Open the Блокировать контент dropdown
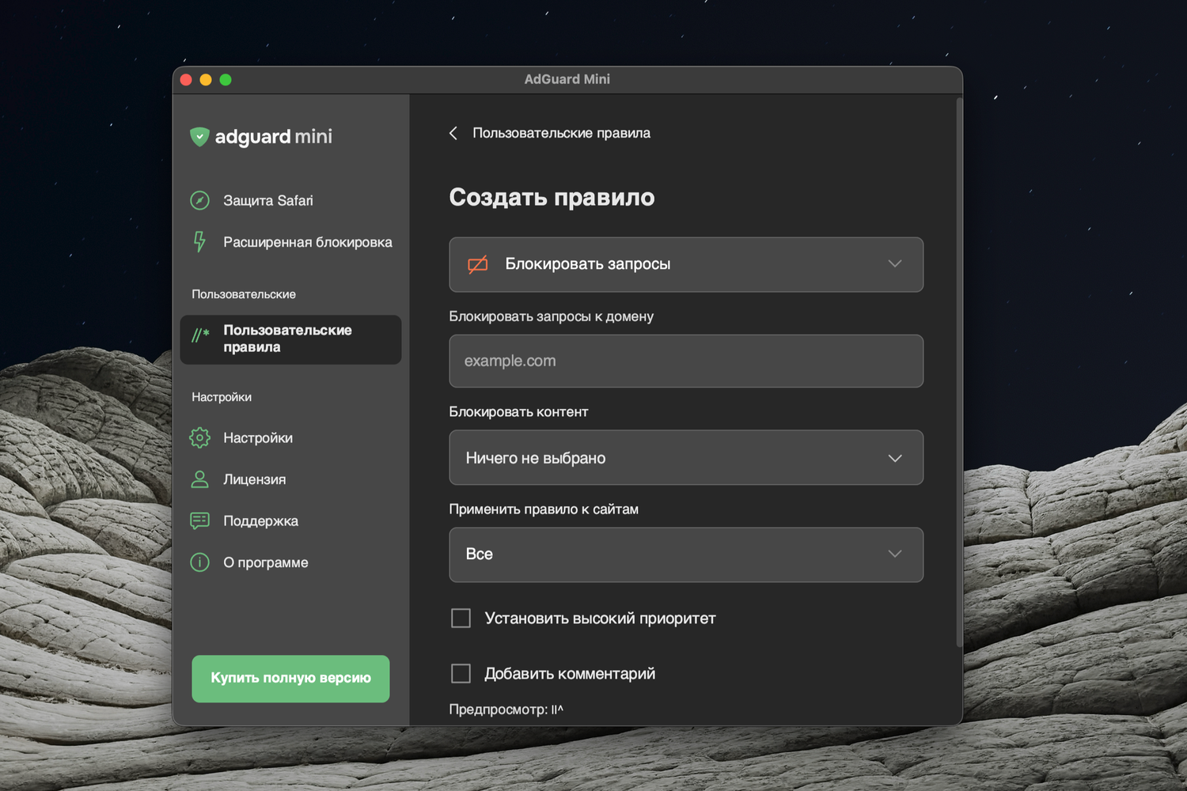This screenshot has height=791, width=1187. click(686, 457)
